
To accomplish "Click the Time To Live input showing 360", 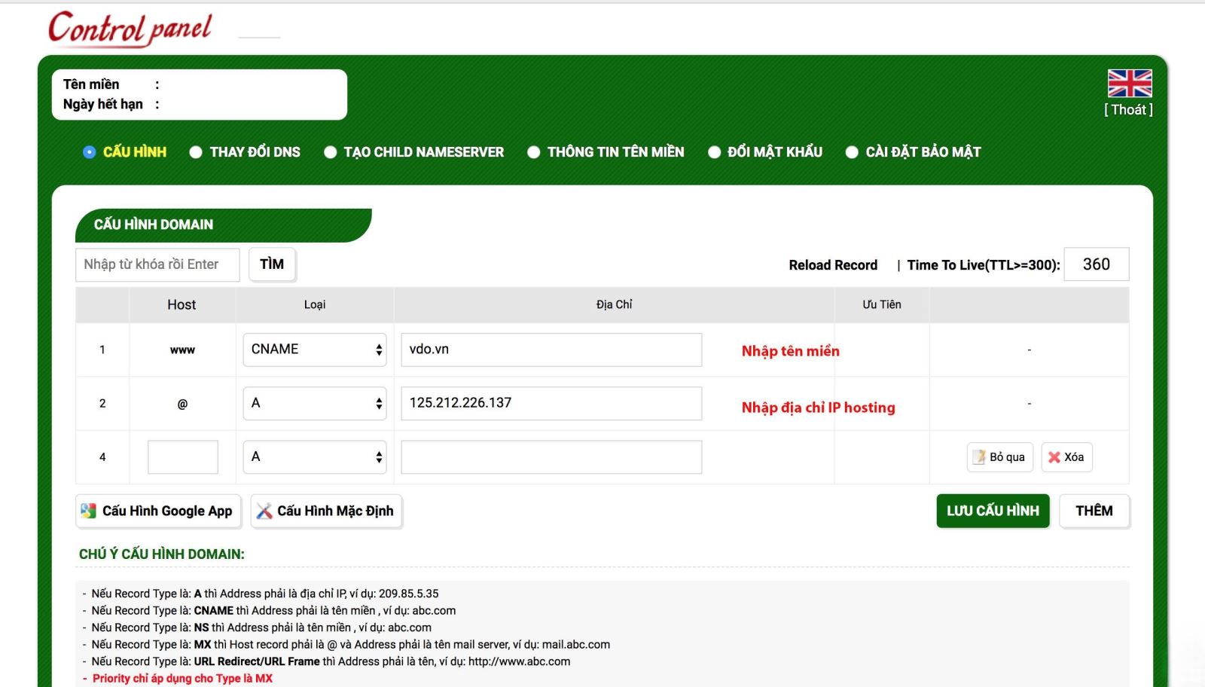I will 1096,264.
